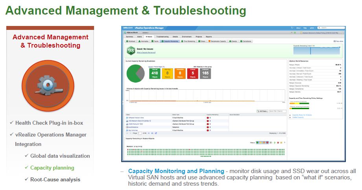Click the Workload badge icon
Screen dimensions: 362x190
[x=131, y=41]
